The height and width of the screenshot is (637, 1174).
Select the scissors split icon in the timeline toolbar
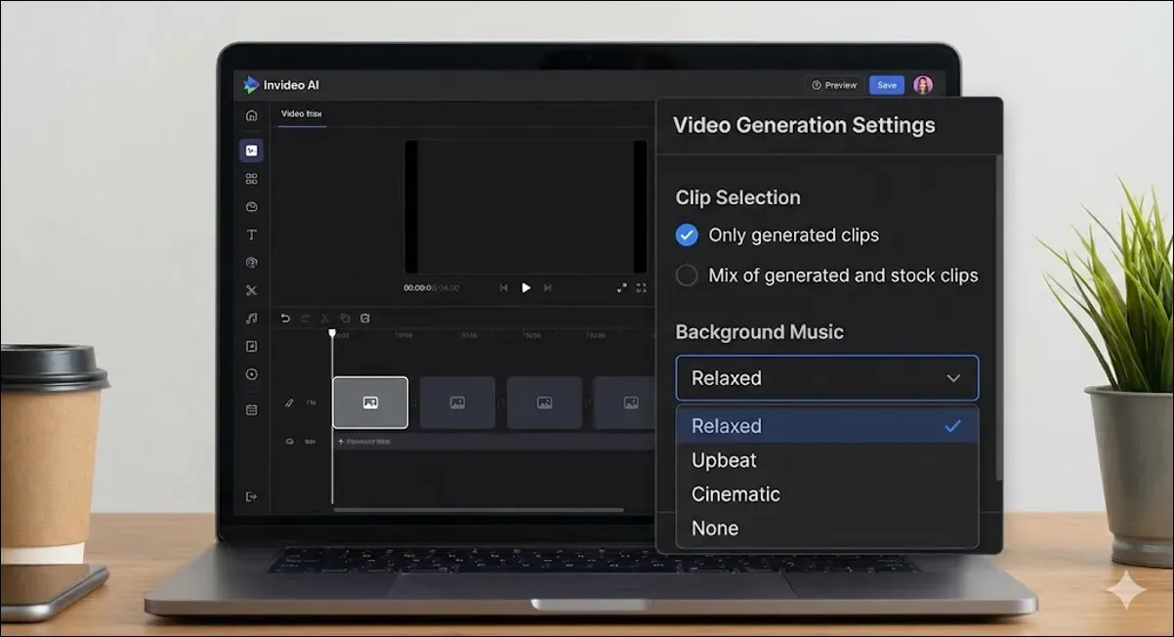click(327, 318)
